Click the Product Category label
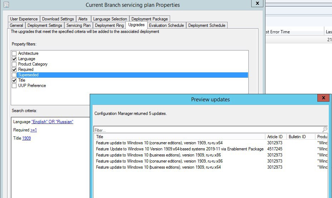Screen dimensions: 332x198 (x=33, y=64)
